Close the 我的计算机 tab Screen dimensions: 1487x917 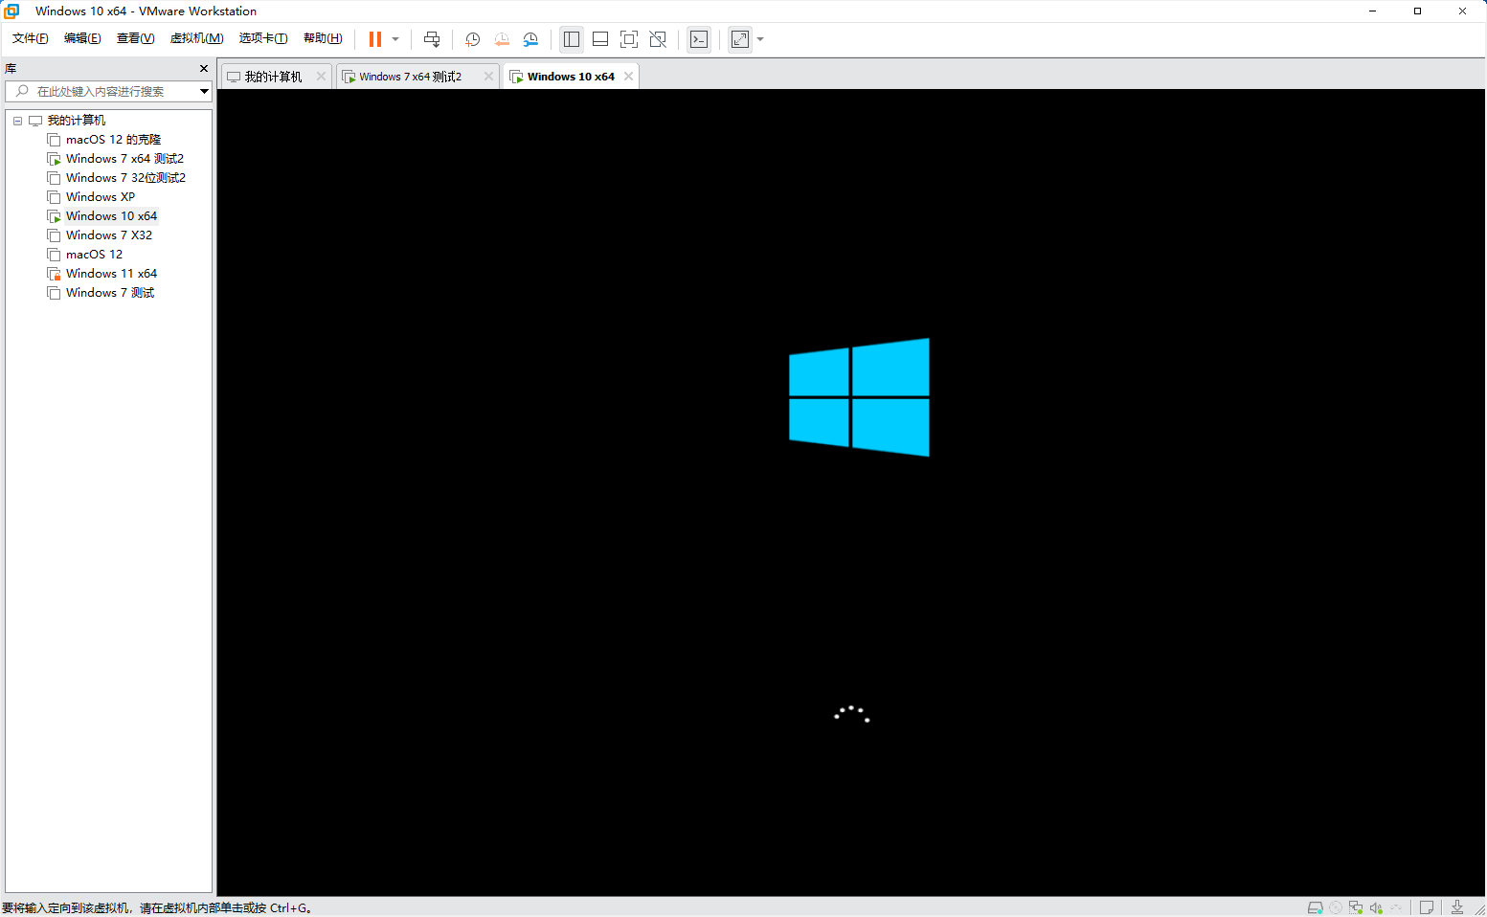click(321, 77)
